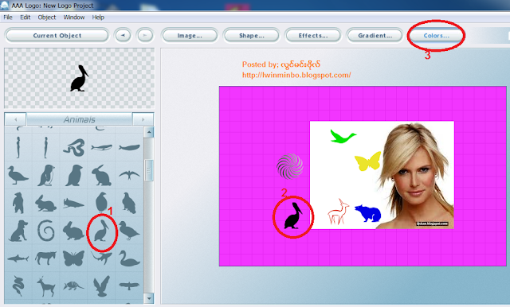Image resolution: width=510 pixels, height=307 pixels.
Task: Open the Colors... dialog
Action: click(437, 35)
